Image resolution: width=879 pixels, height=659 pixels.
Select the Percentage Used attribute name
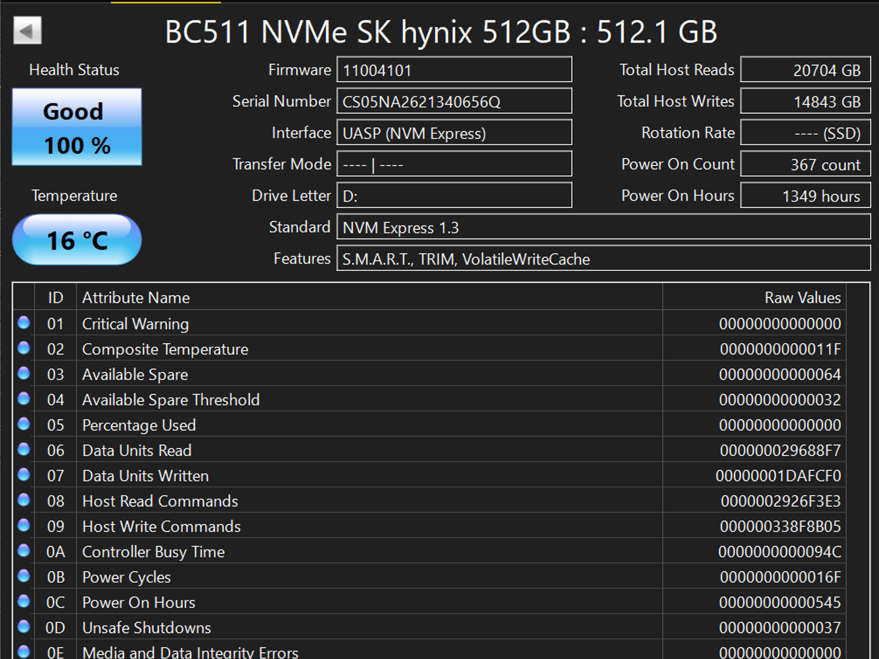139,425
